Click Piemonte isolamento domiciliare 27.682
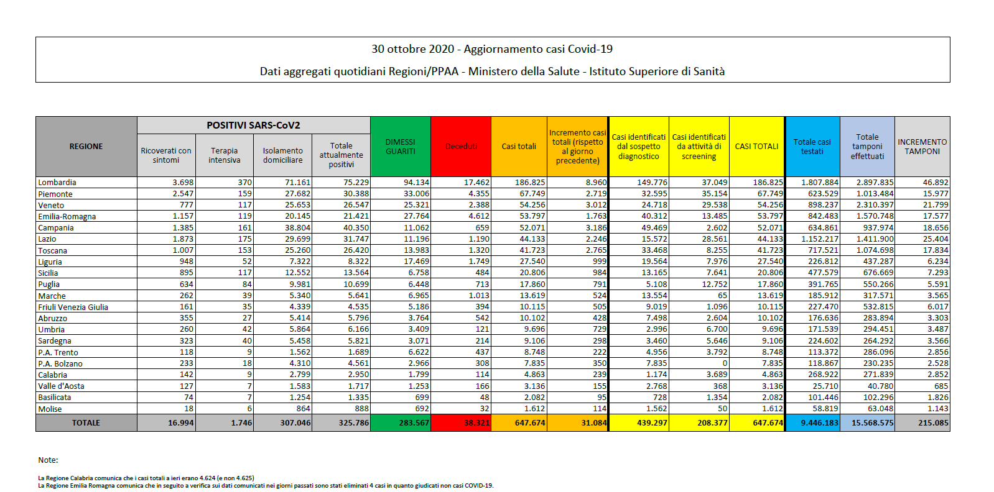 [x=297, y=194]
